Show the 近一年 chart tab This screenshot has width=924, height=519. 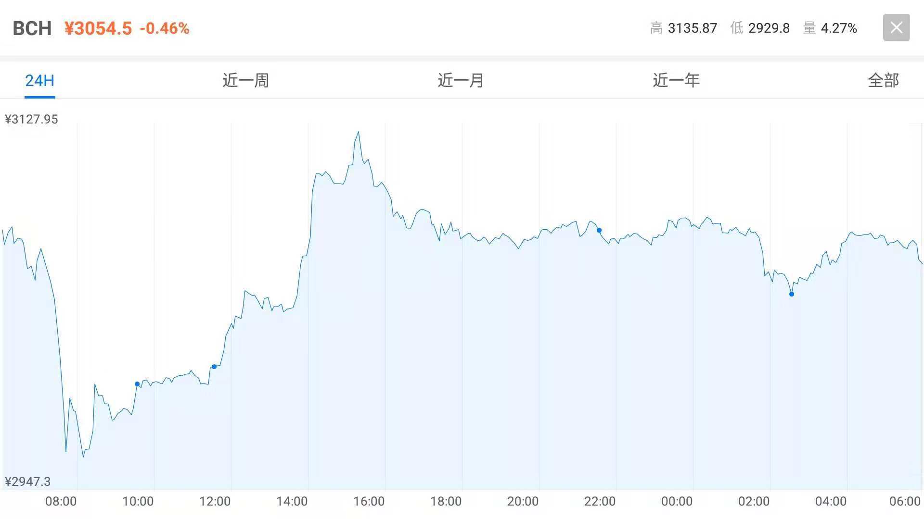[x=676, y=80]
